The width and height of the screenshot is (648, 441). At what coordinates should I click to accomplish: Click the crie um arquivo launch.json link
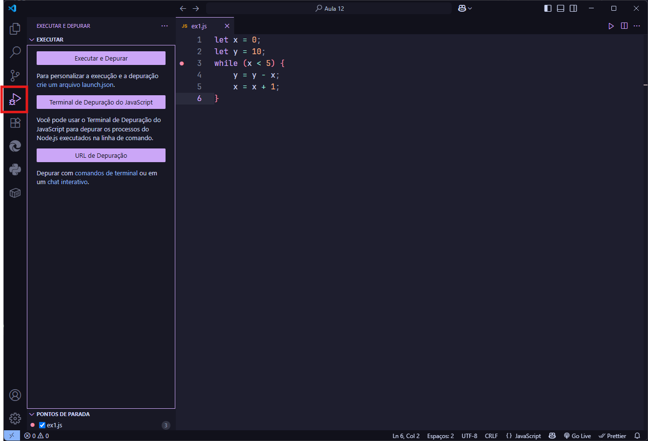(75, 85)
